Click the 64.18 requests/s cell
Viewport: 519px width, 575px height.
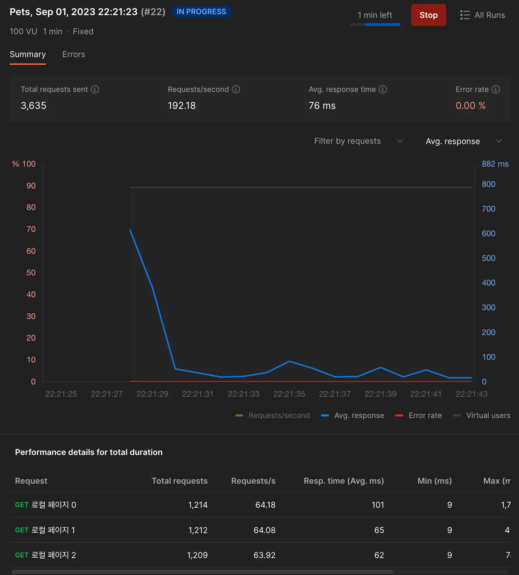click(265, 505)
